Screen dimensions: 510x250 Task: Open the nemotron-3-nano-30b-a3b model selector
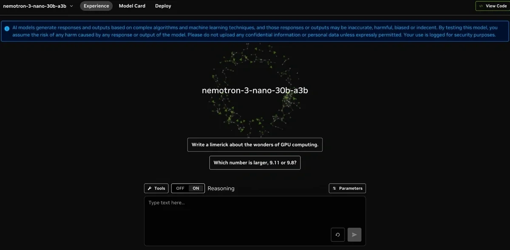pyautogui.click(x=35, y=6)
